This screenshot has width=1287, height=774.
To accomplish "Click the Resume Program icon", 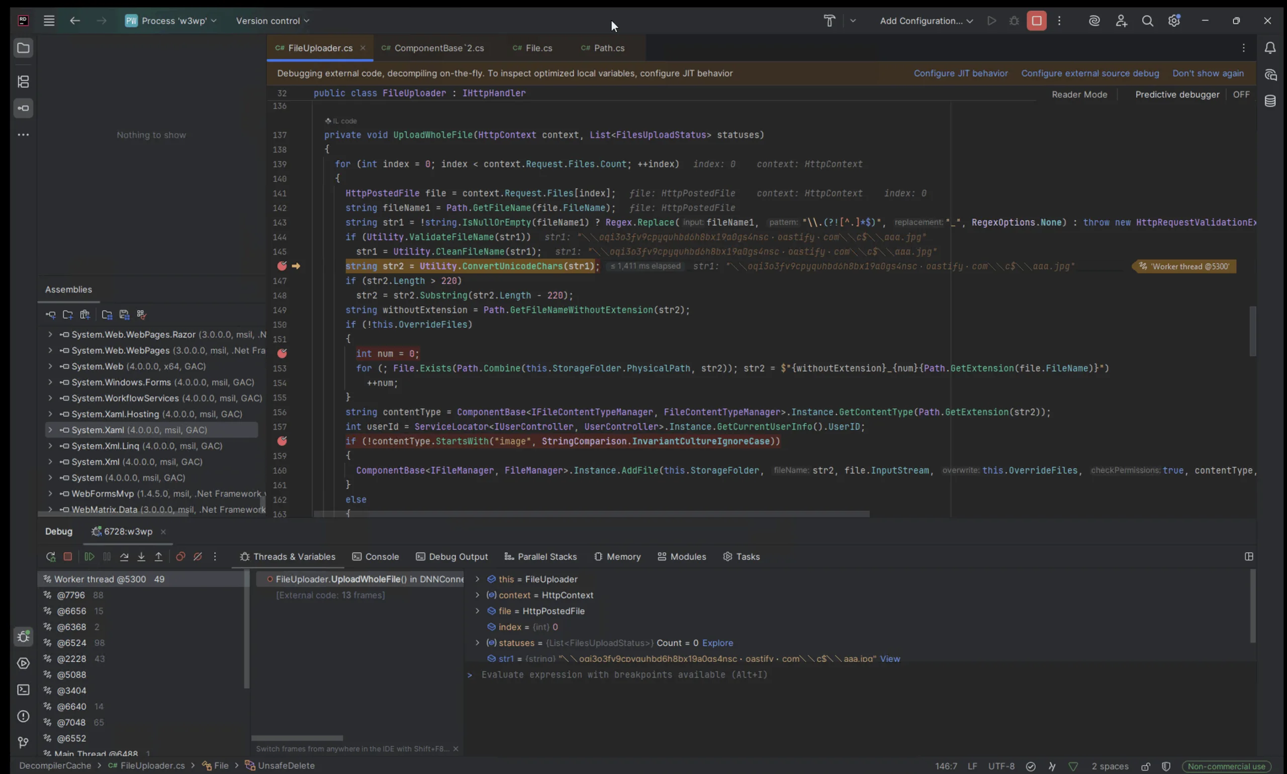I will [89, 556].
